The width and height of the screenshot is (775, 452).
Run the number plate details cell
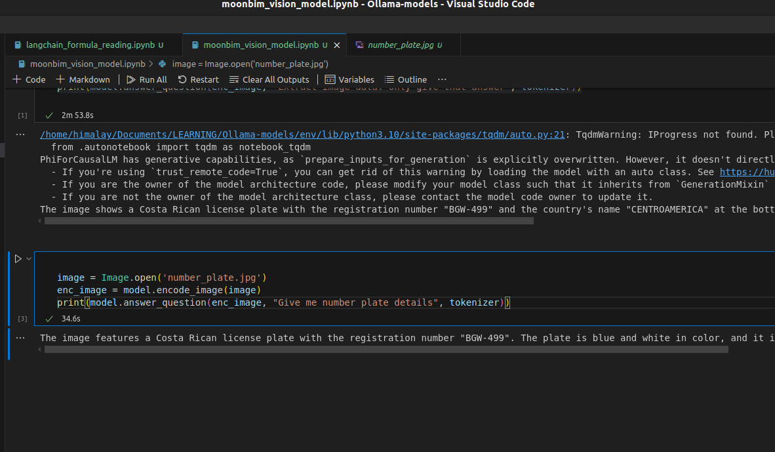click(18, 259)
